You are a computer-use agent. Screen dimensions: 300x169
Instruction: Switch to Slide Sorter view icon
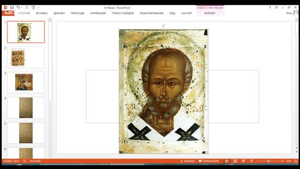coord(235,161)
